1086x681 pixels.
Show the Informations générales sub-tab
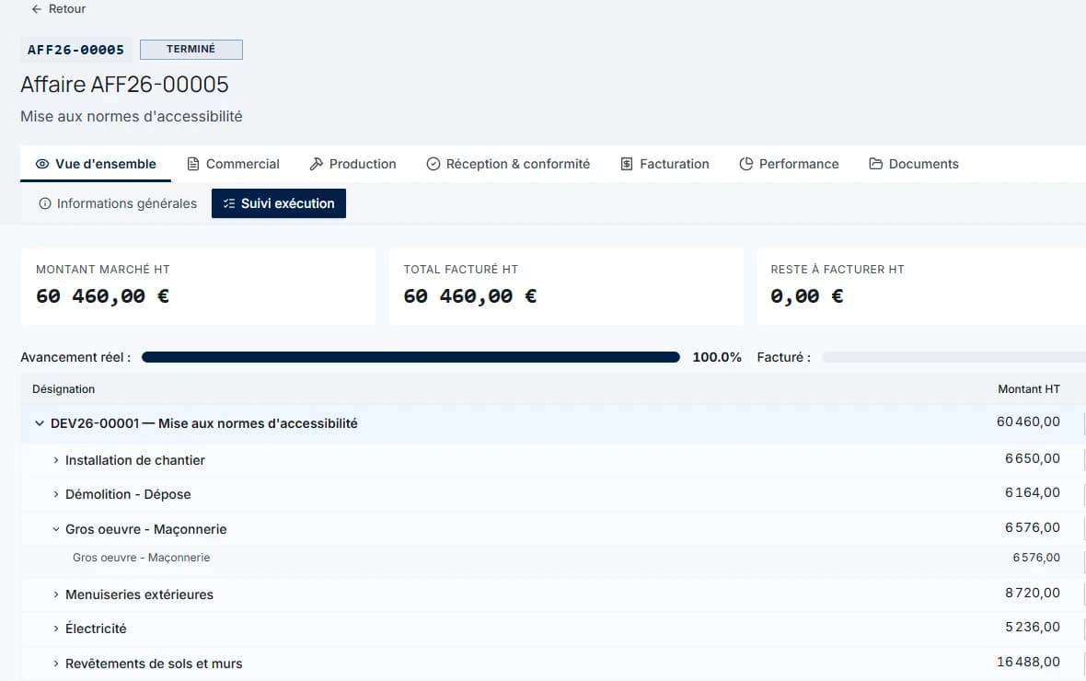tap(118, 203)
